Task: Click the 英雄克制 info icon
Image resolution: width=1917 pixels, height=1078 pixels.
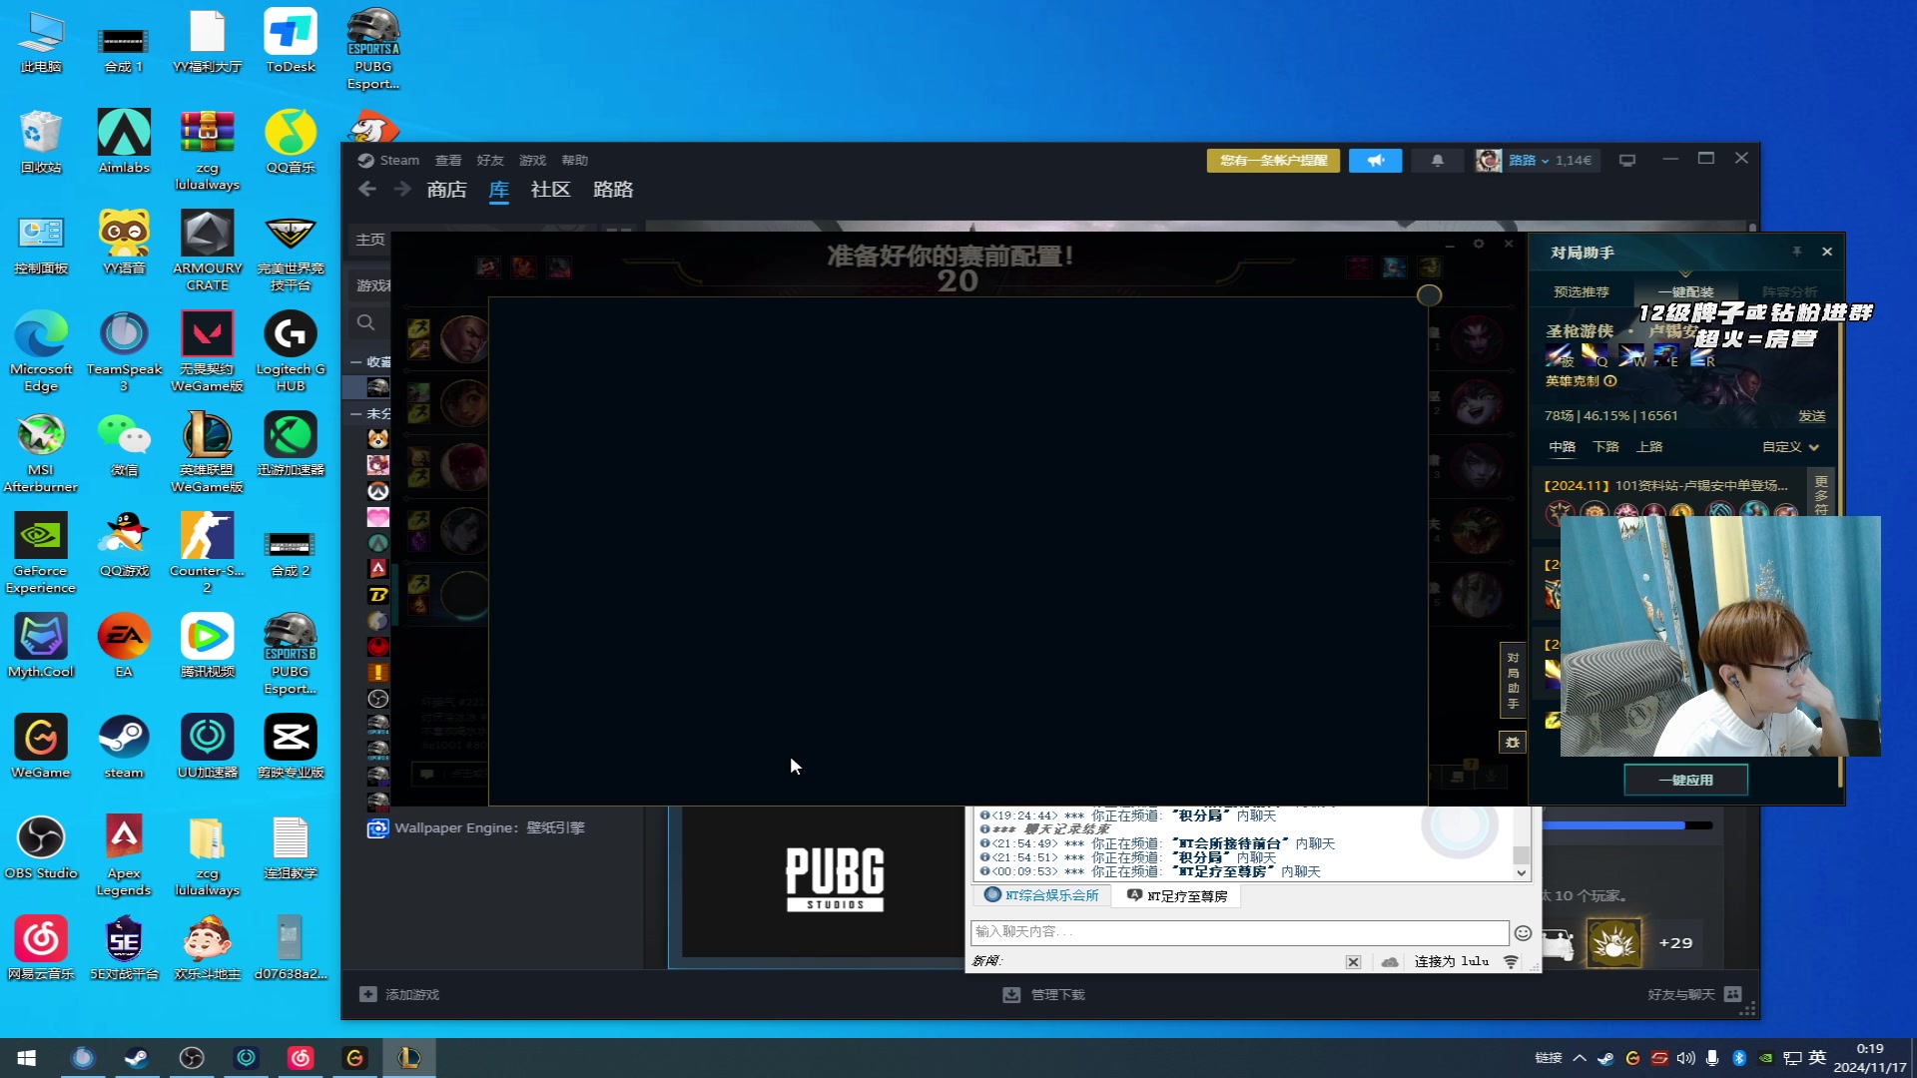Action: (1610, 381)
